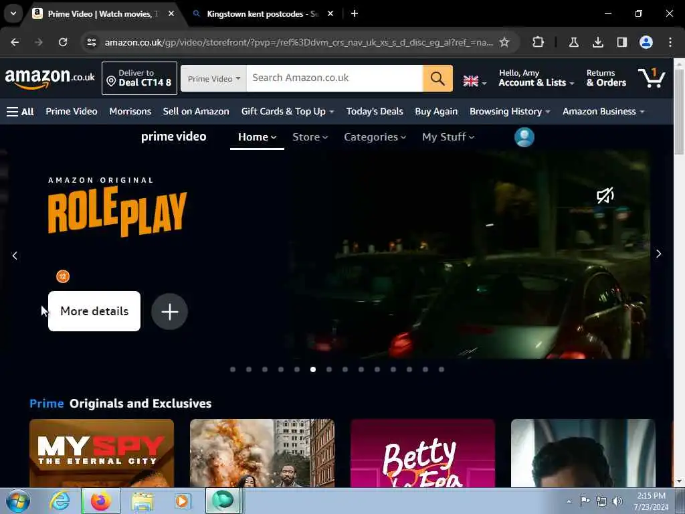Focus the Search Amazon.co.uk field

pyautogui.click(x=334, y=78)
